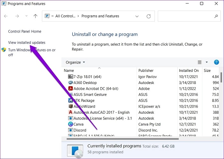Screen dimensions: 224x159
Task: Expand the address bar history dropdown
Action: (137, 16)
